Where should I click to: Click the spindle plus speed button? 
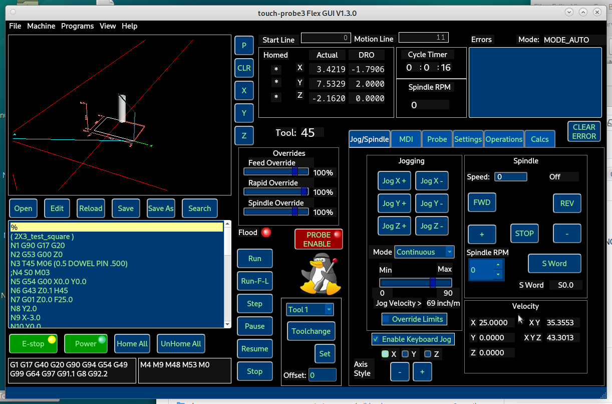(481, 234)
